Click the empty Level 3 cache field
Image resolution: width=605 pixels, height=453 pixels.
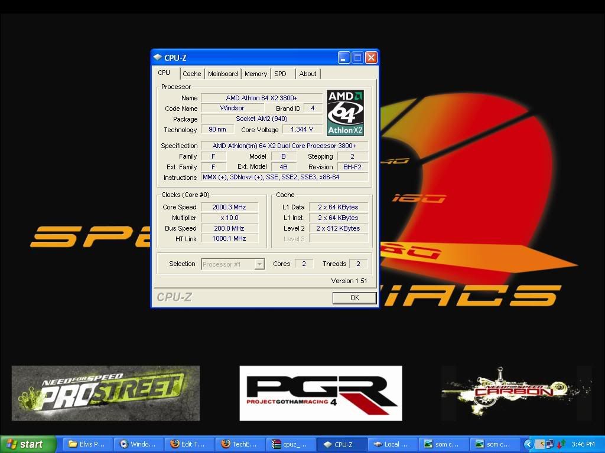click(338, 238)
